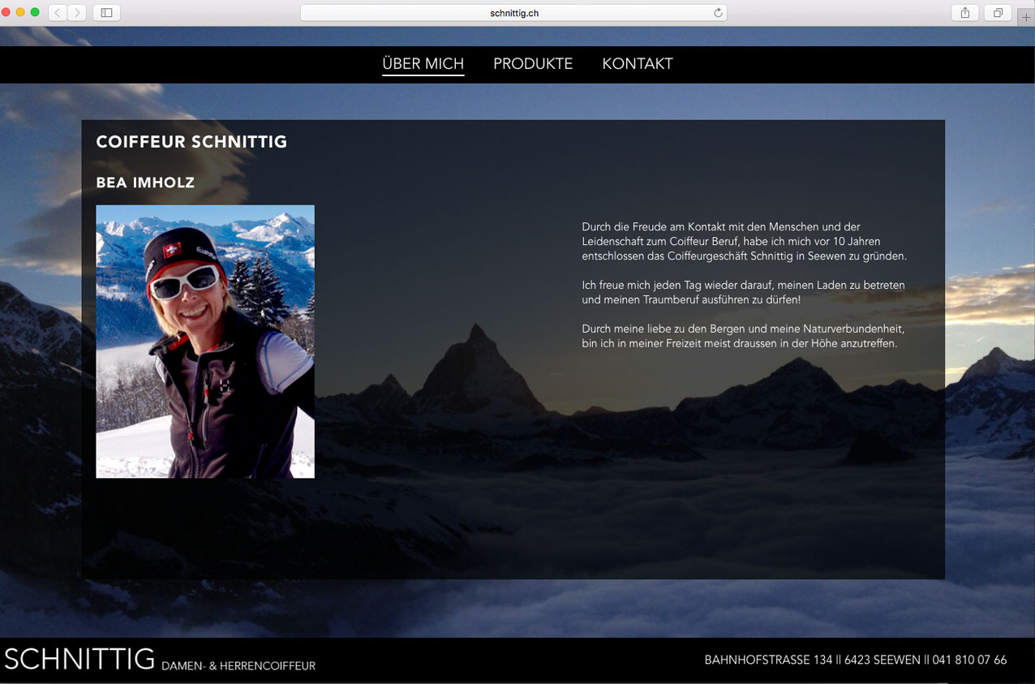The image size is (1035, 684).
Task: Reload the page with the refresh icon
Action: pyautogui.click(x=718, y=13)
